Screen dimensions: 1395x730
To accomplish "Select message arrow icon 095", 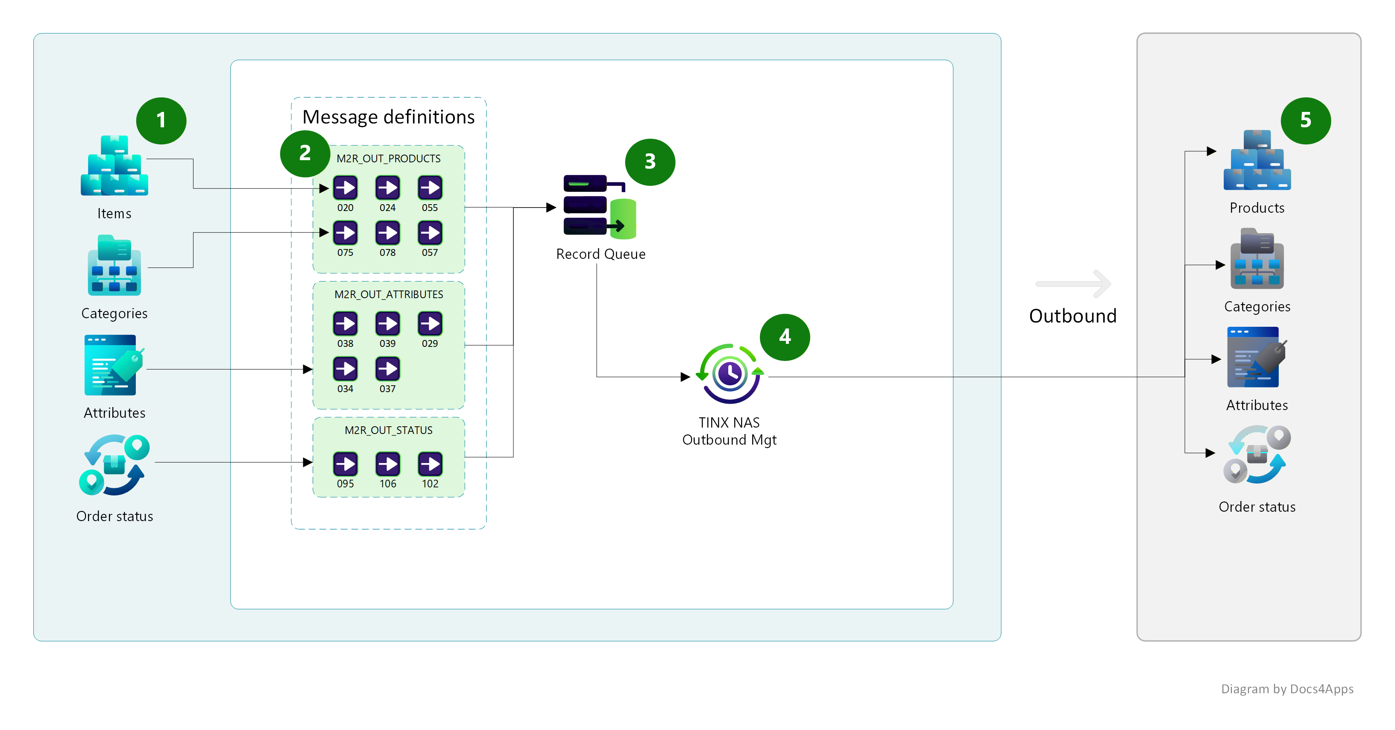I will (345, 464).
